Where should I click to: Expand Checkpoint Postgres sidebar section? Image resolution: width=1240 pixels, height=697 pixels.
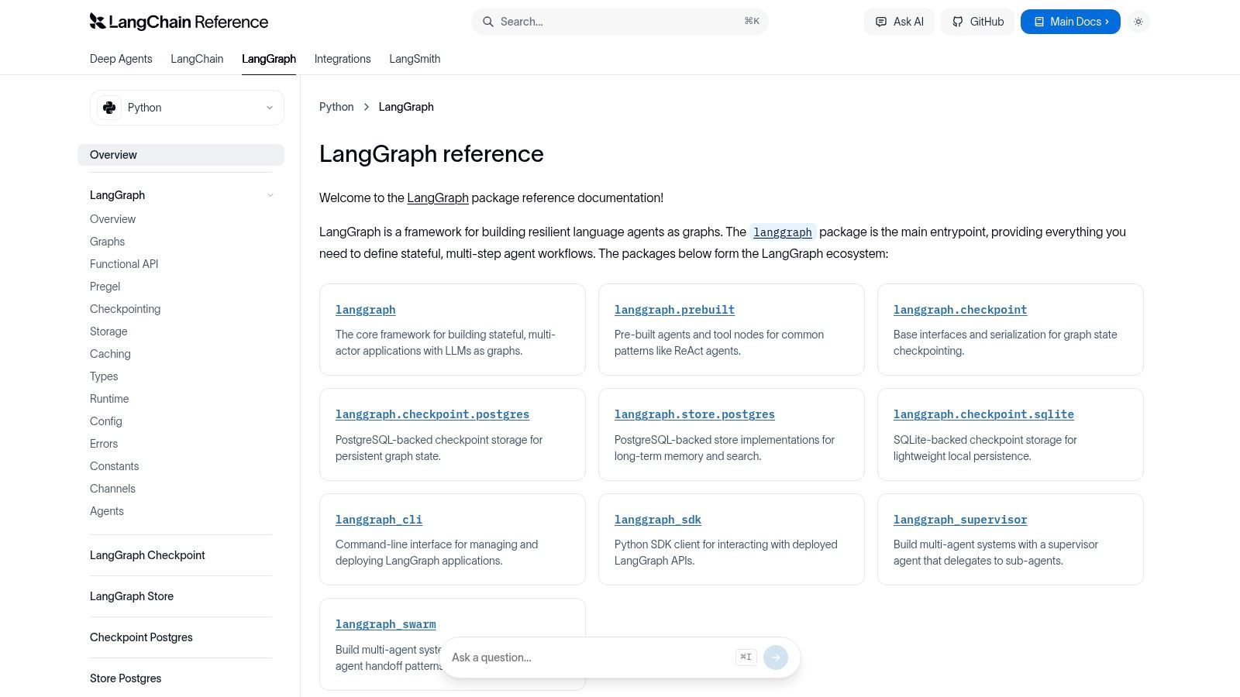tap(141, 637)
